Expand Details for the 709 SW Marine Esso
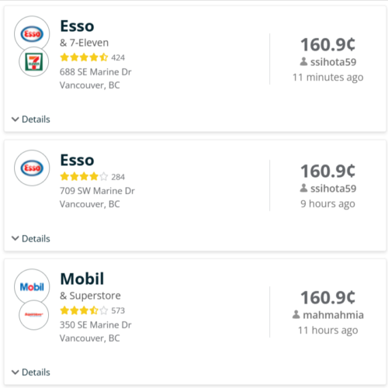 tap(31, 238)
